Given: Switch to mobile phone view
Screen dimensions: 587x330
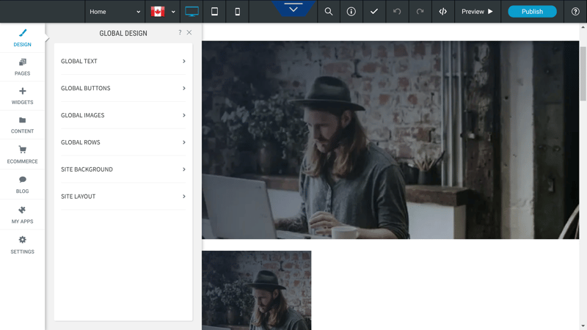Looking at the screenshot, I should (237, 12).
